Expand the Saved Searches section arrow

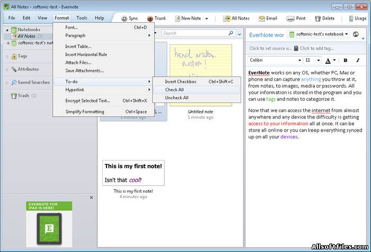click(x=7, y=82)
